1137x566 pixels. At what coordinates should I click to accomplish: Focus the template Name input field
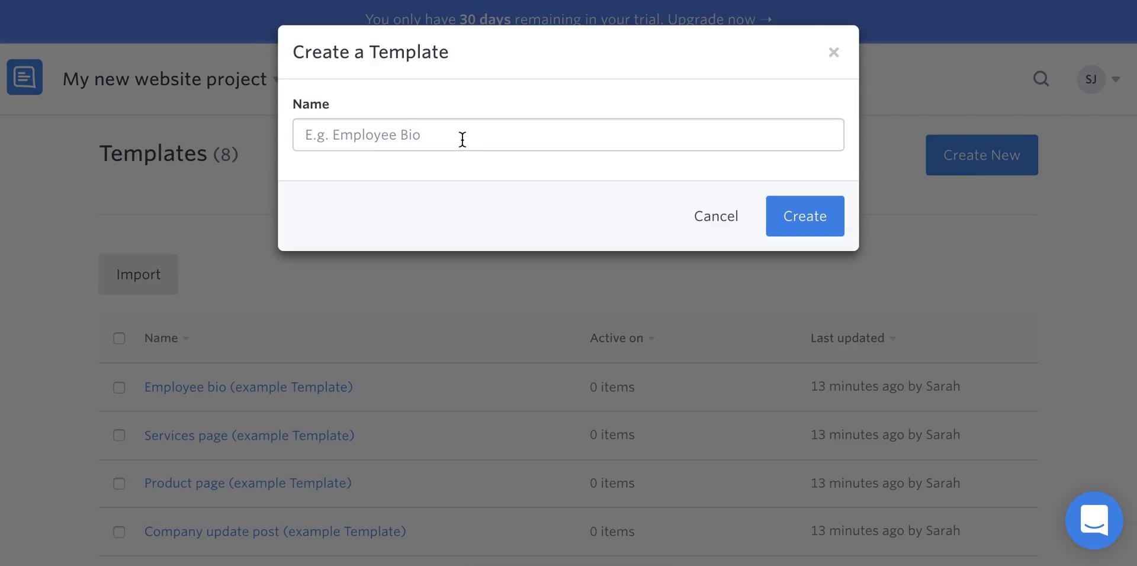click(568, 134)
